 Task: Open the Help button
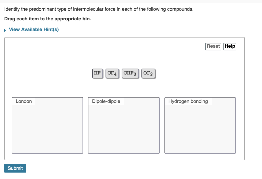230,46
